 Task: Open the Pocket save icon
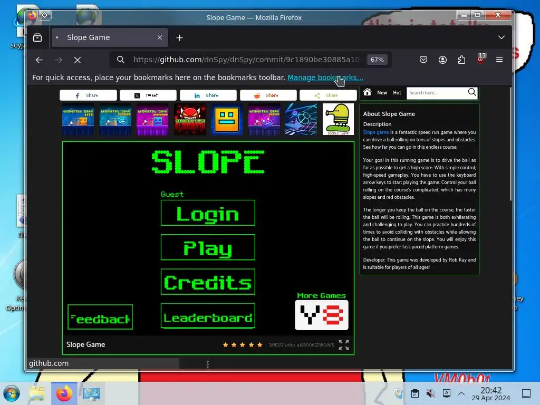tap(423, 60)
